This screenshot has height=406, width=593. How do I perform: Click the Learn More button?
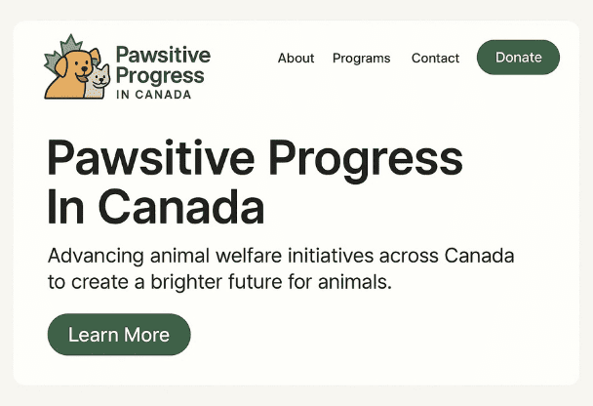(119, 335)
